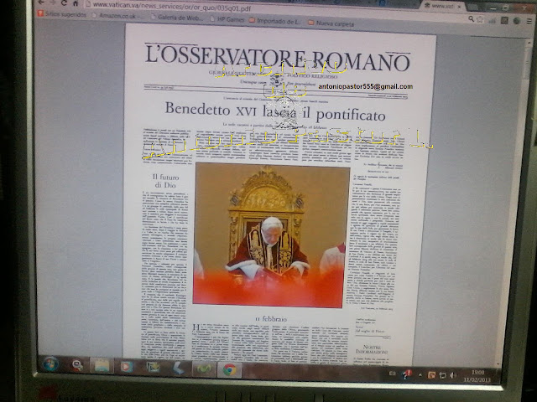Screen dimensions: 537x402
Task: Select the www.vatican browser tab
Action: [x=442, y=6]
